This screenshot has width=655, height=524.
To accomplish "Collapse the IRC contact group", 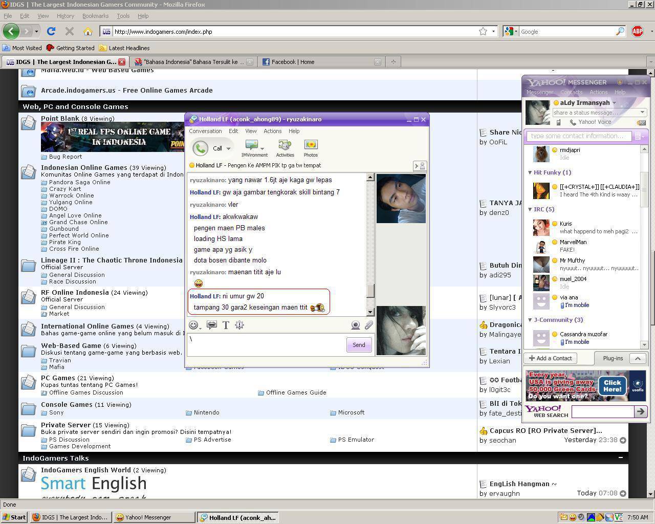I will click(x=530, y=209).
